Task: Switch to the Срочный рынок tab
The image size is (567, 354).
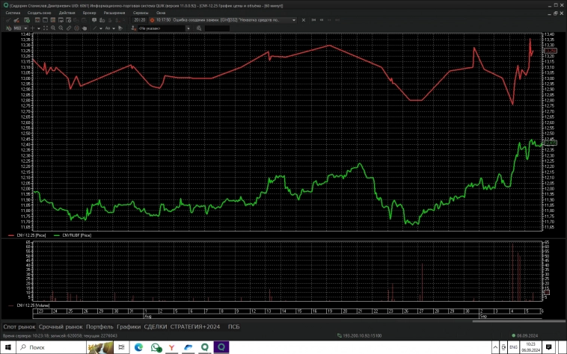Action: tap(61, 326)
